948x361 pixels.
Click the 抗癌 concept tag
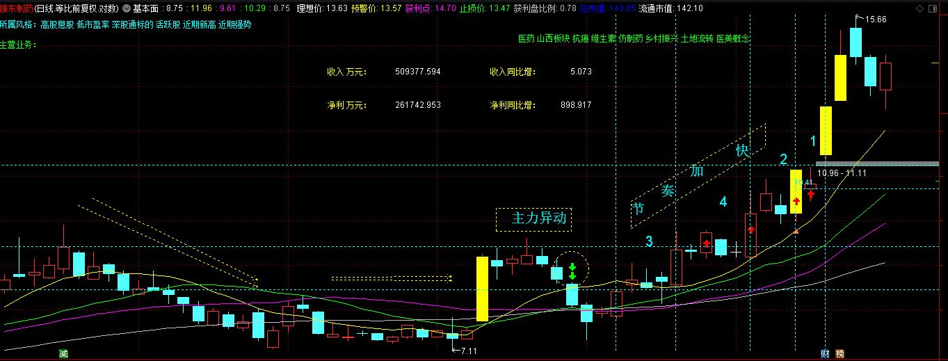581,39
